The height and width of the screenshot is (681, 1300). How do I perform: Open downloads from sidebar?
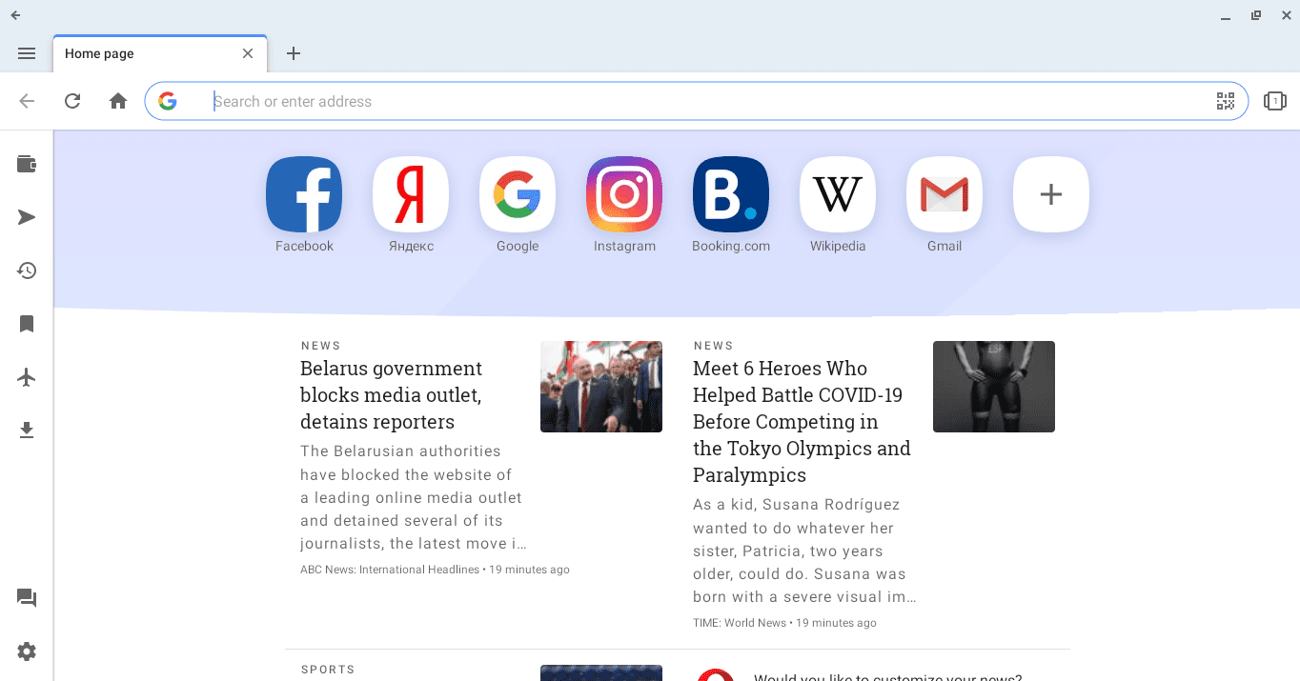[x=27, y=431]
